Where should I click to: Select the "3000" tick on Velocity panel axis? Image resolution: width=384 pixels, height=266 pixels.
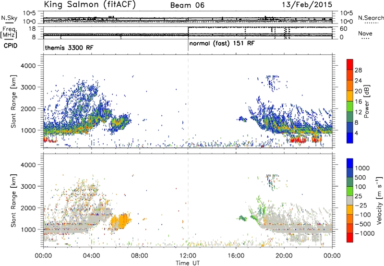pyautogui.click(x=28, y=186)
